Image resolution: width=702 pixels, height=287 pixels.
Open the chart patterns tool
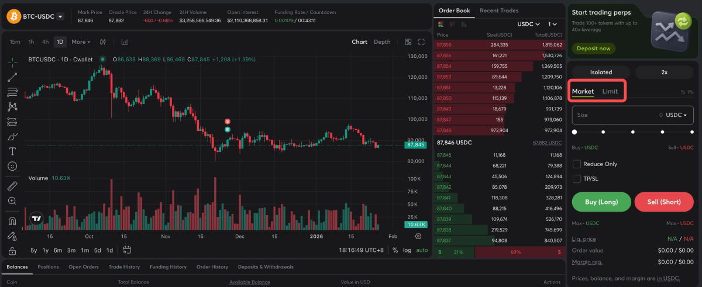(x=12, y=107)
